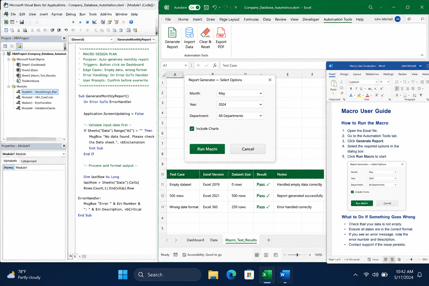Click the Reset stop icon in VBA toolbar
Image resolution: width=429 pixels, height=286 pixels.
(87, 22)
